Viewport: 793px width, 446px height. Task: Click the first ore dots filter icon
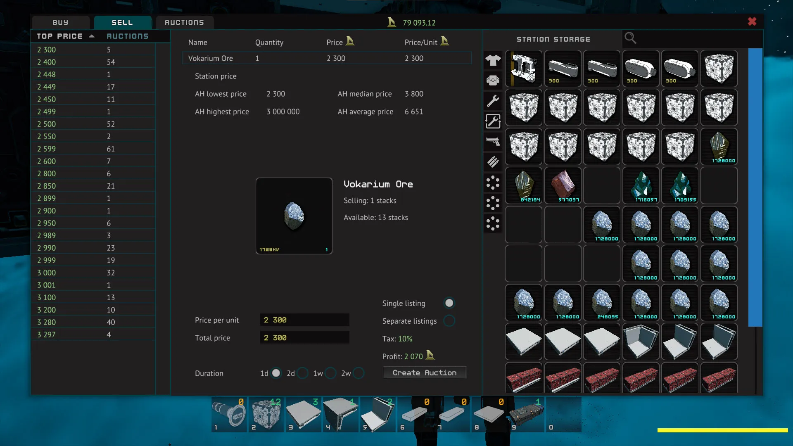(x=493, y=183)
